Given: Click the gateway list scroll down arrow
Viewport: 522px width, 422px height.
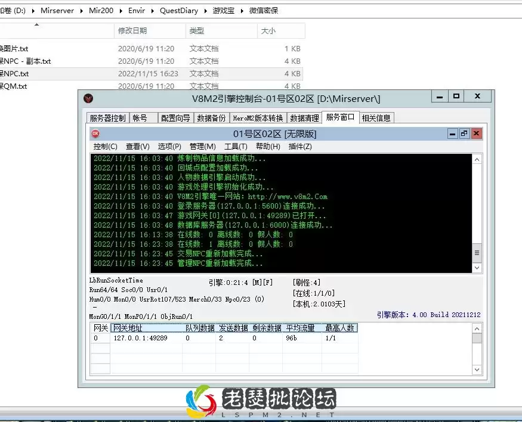Looking at the screenshot, I should coord(477,370).
